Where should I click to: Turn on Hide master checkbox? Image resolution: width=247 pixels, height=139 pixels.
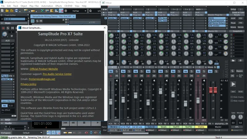point(232,101)
